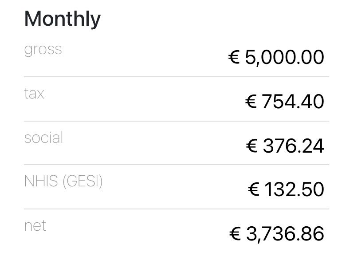Image resolution: width=338 pixels, height=260 pixels.
Task: Click the tax row label
Action: [34, 94]
